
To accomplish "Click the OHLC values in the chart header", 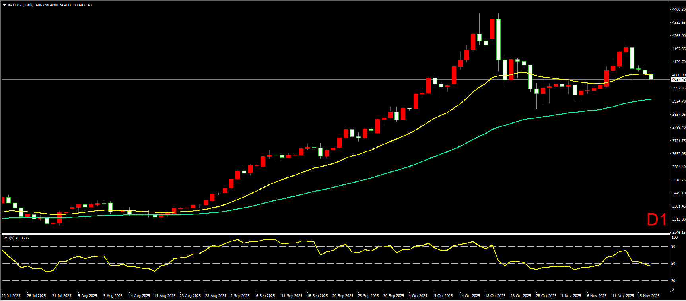I will (64, 5).
